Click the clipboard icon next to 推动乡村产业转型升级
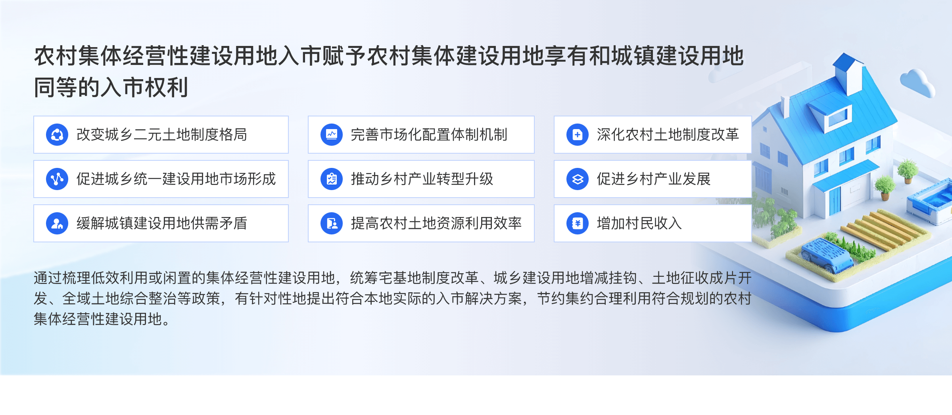The height and width of the screenshot is (415, 952). (332, 179)
